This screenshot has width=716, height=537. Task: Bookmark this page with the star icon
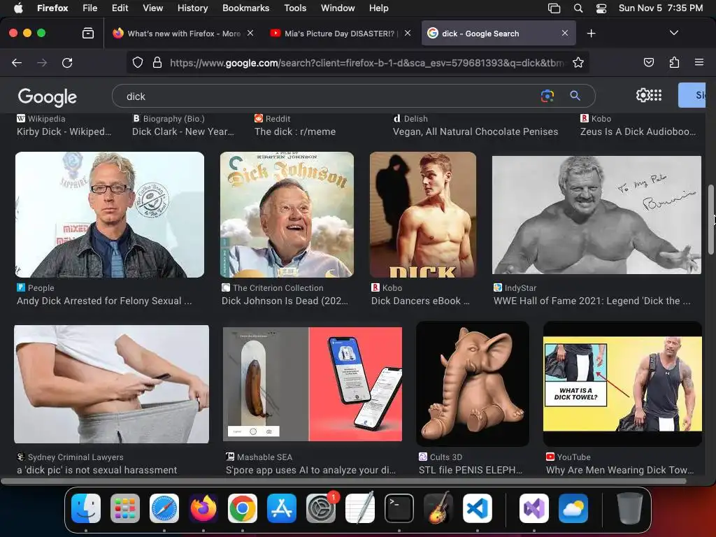(578, 62)
